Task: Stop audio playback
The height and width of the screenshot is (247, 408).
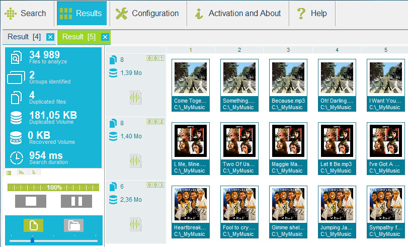Action: pos(31,201)
